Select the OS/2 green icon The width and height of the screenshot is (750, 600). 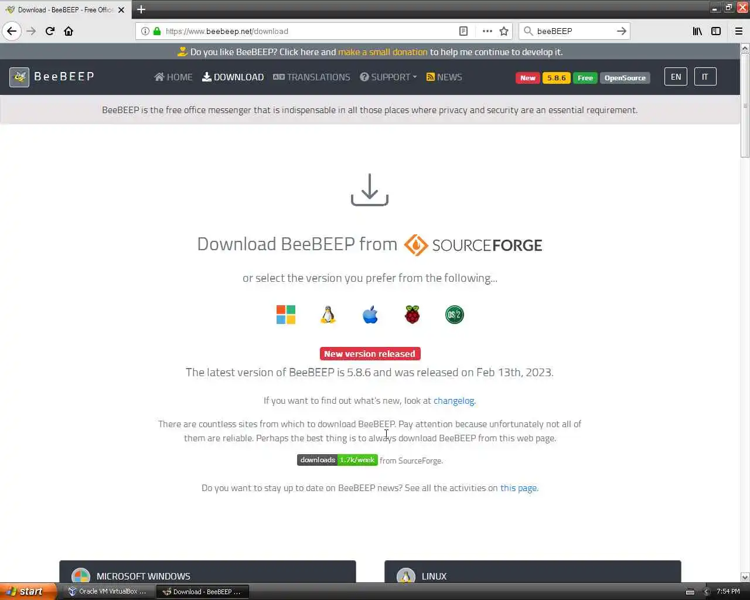point(455,315)
